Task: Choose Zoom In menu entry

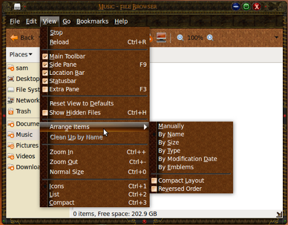Action: pyautogui.click(x=94, y=152)
